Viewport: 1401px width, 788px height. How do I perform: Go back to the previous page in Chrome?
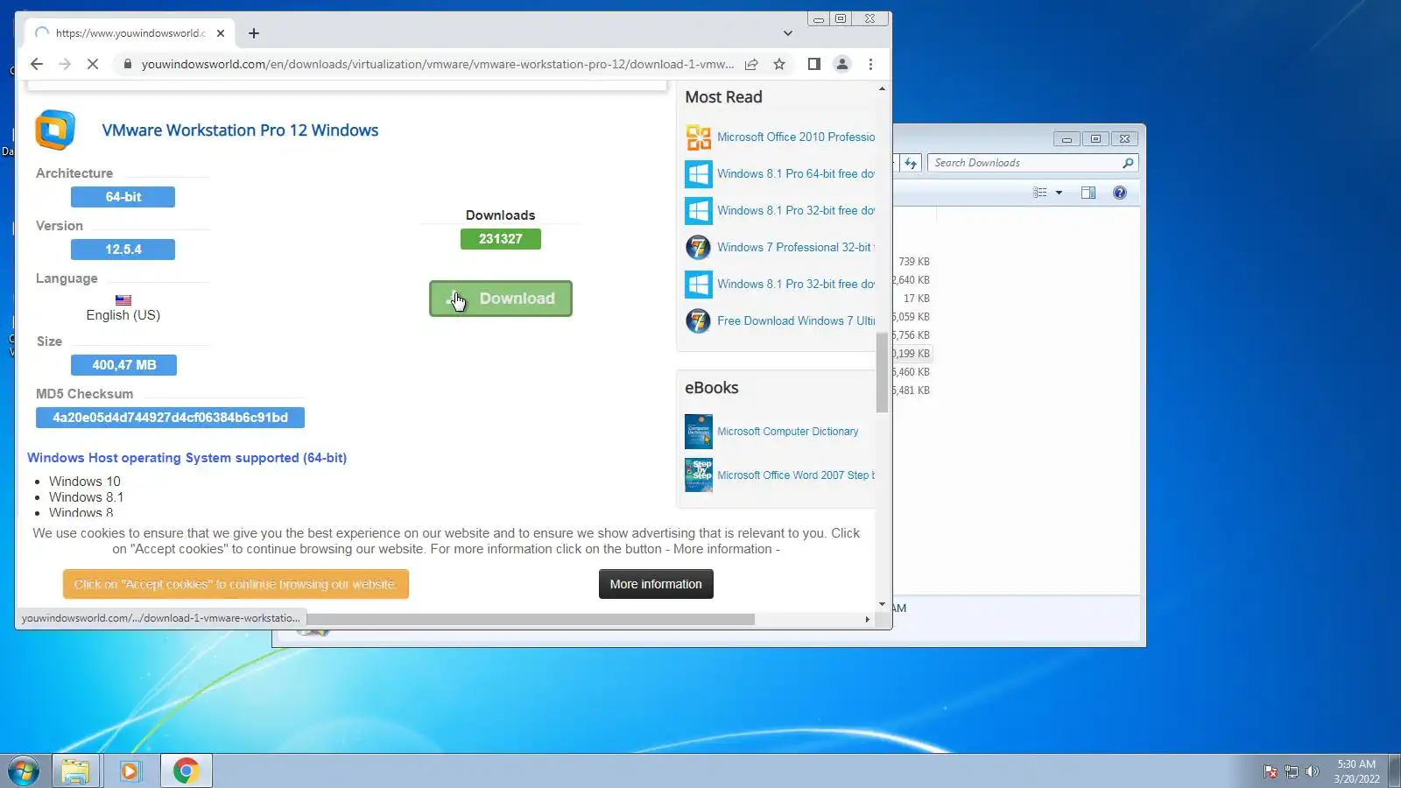[x=37, y=64]
